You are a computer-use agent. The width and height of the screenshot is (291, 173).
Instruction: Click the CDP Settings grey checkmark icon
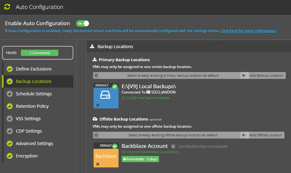tap(10, 131)
